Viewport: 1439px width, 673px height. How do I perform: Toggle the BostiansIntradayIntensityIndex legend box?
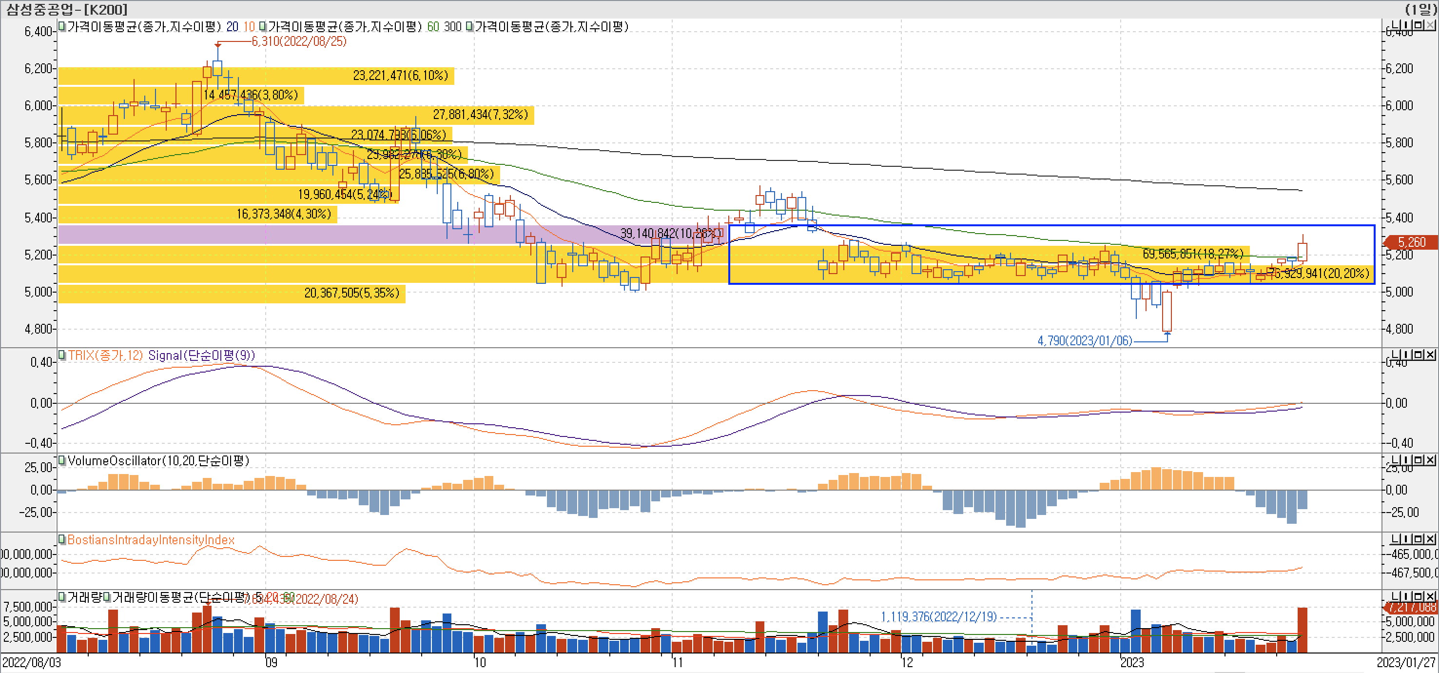[x=62, y=539]
